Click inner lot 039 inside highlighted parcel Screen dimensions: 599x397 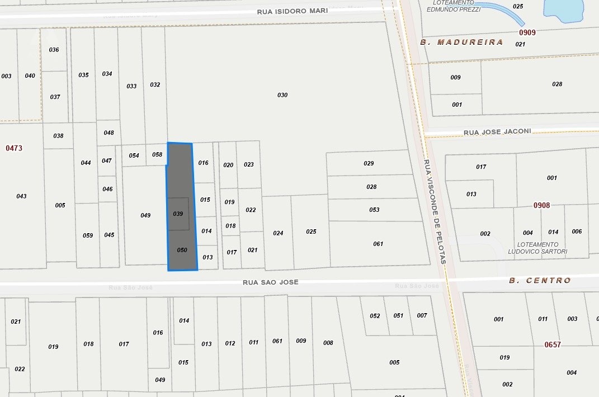pos(178,214)
